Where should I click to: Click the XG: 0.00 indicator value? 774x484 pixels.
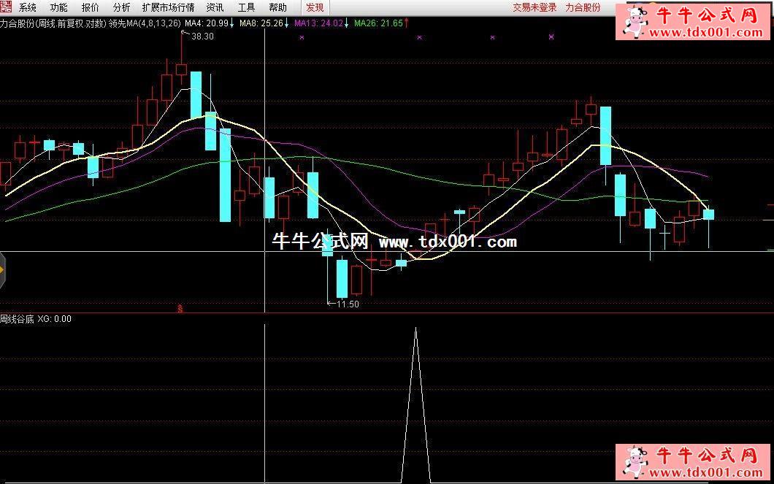click(54, 319)
